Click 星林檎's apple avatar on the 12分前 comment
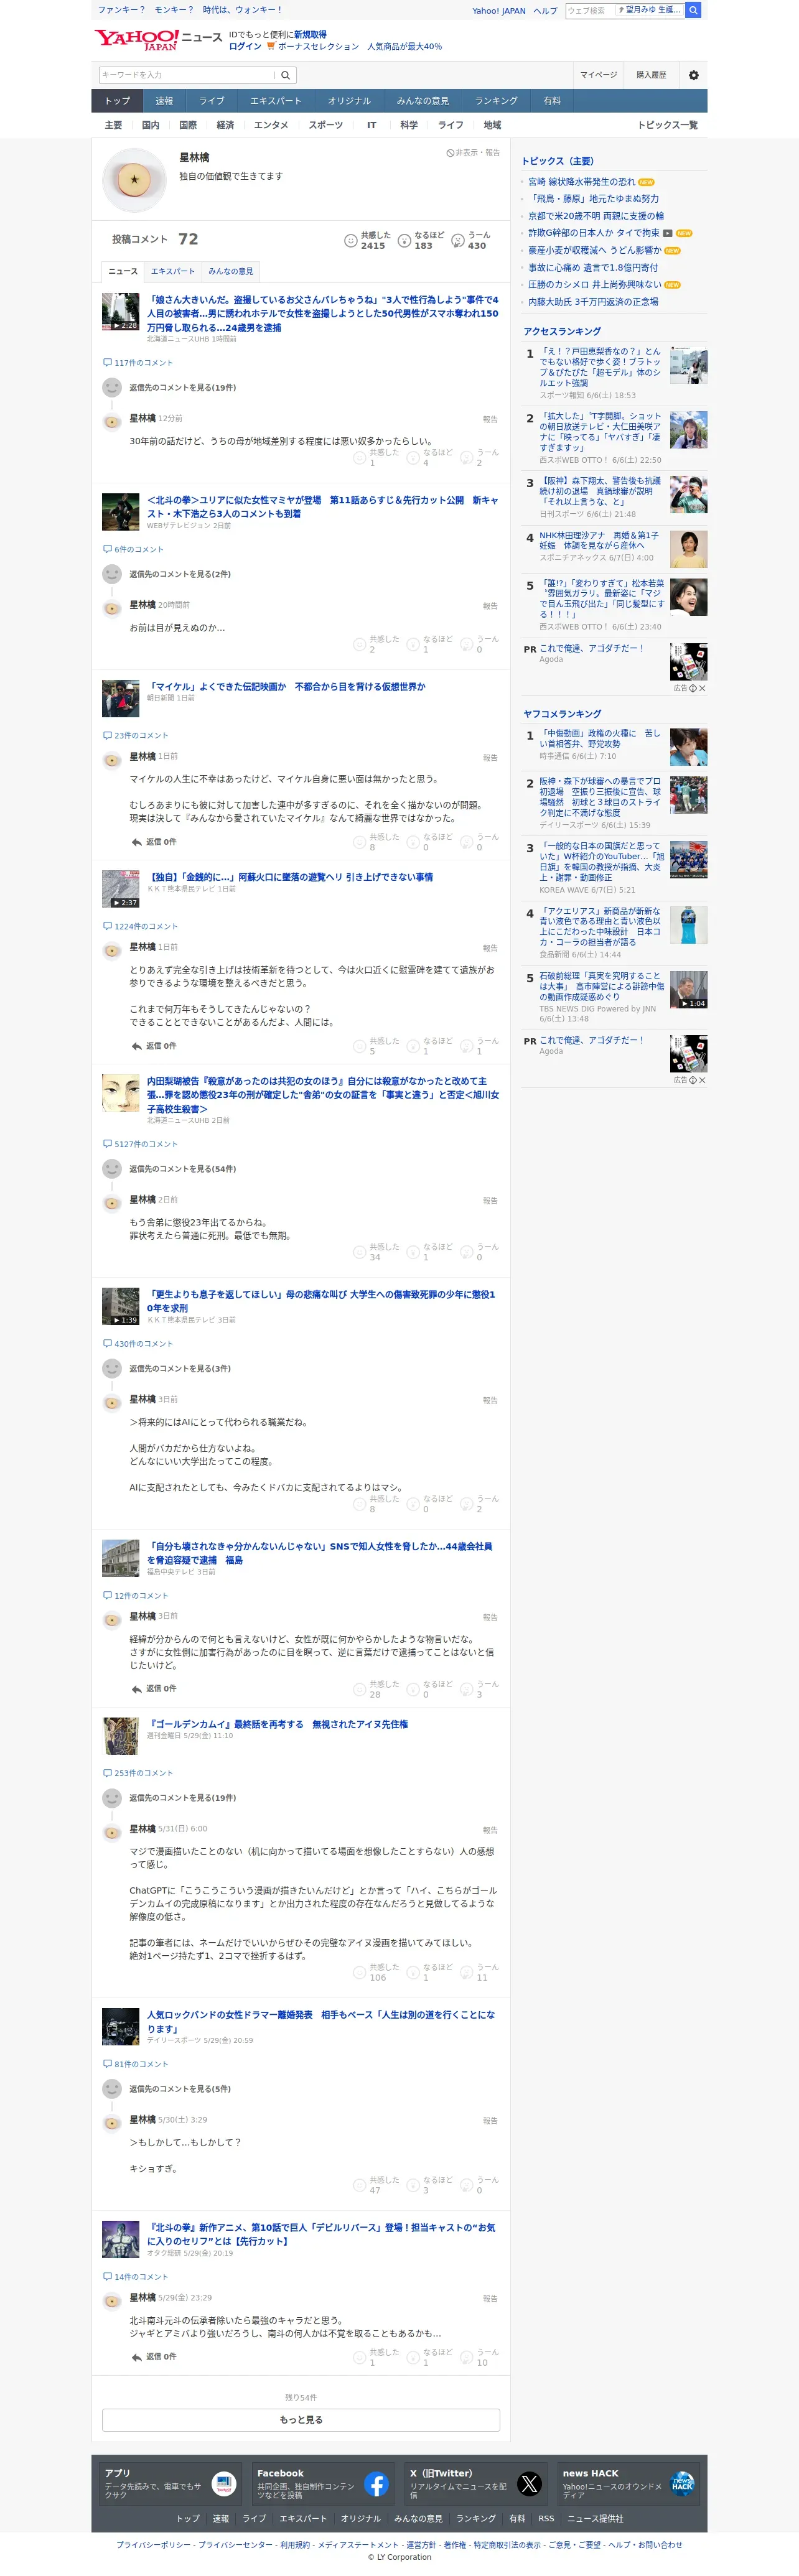 [x=112, y=422]
